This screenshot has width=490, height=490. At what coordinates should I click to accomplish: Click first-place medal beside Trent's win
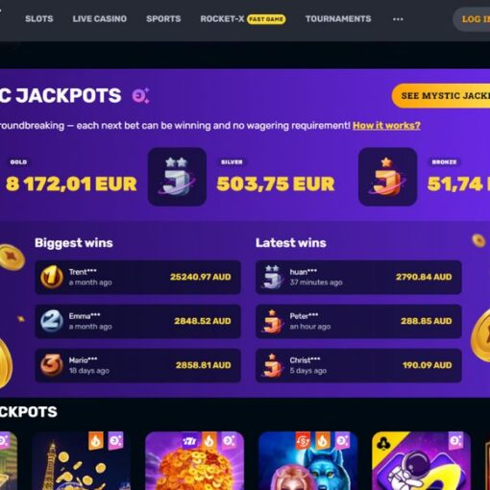pos(52,277)
